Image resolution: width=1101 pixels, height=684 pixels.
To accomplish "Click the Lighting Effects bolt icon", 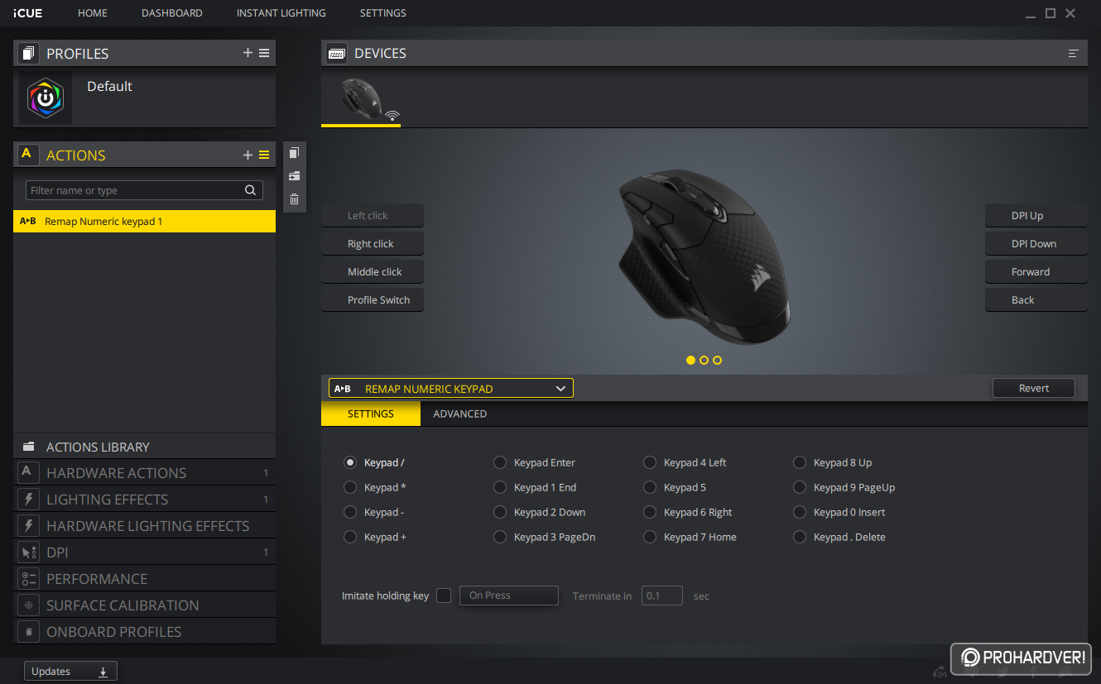I will tap(27, 500).
